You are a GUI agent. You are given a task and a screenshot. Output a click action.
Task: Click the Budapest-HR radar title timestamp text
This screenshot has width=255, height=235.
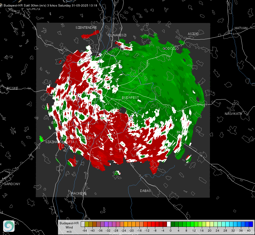[x=50, y=5]
